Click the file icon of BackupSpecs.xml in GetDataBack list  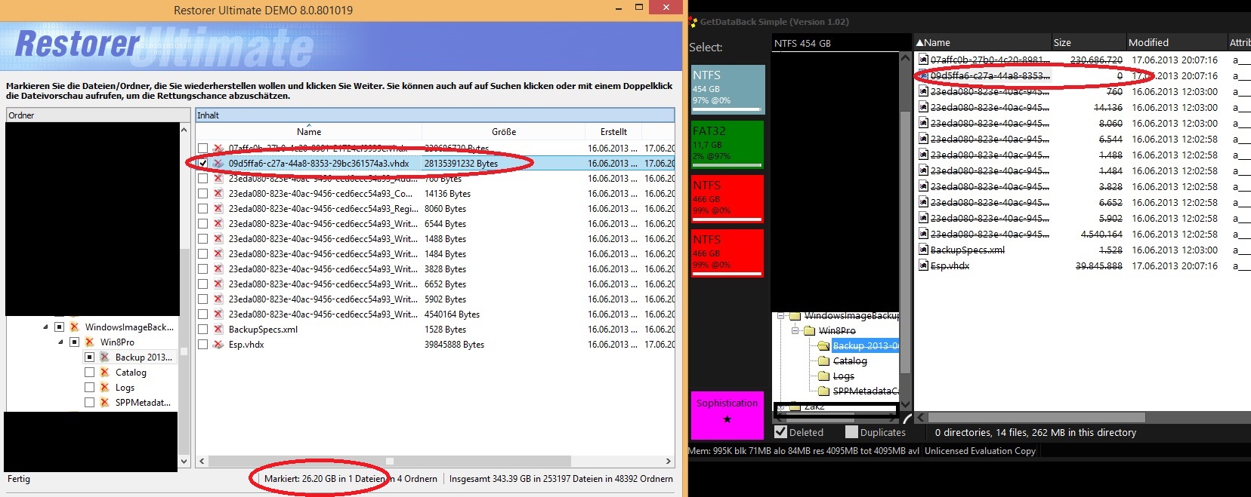tap(923, 250)
